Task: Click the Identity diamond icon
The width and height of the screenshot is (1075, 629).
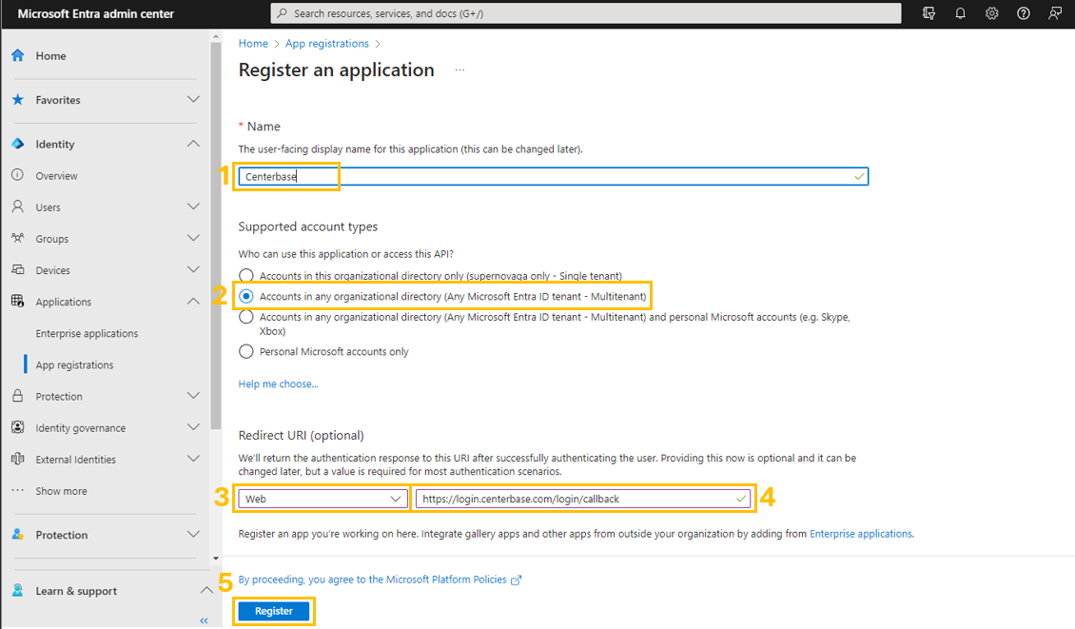Action: [x=18, y=144]
